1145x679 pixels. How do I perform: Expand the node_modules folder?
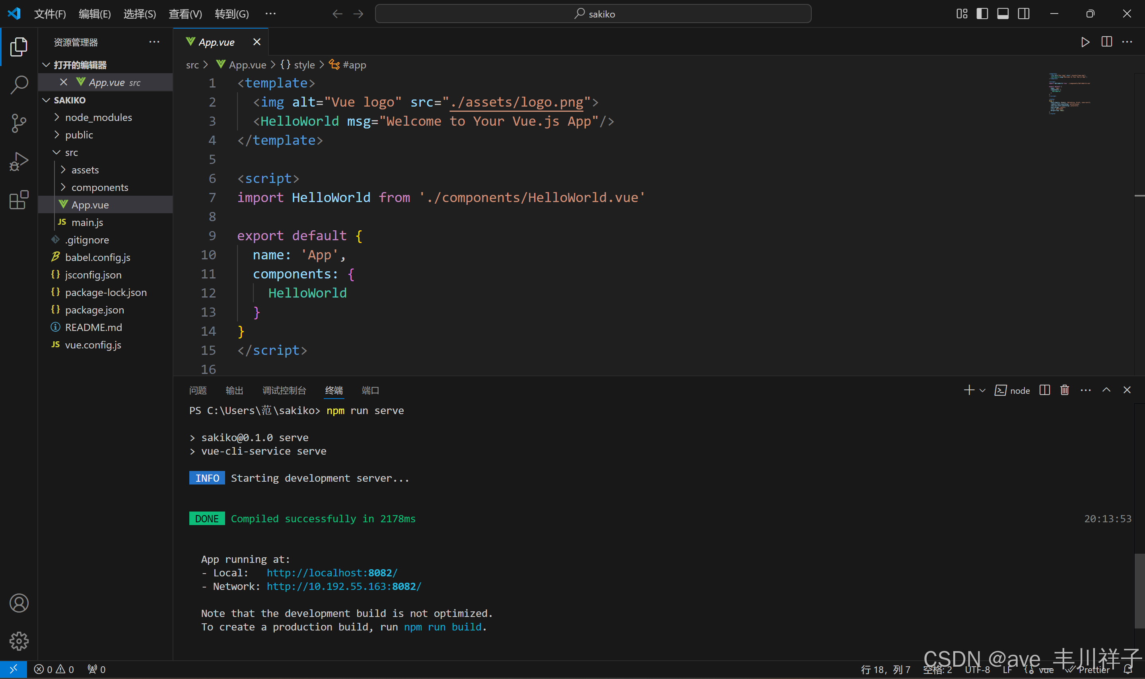[x=98, y=118]
